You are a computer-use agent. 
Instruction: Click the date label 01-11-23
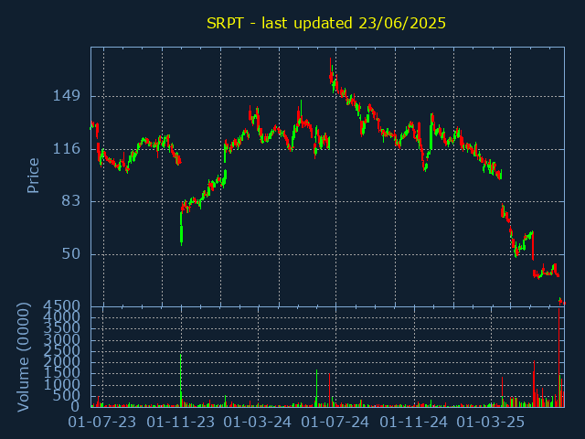point(181,423)
